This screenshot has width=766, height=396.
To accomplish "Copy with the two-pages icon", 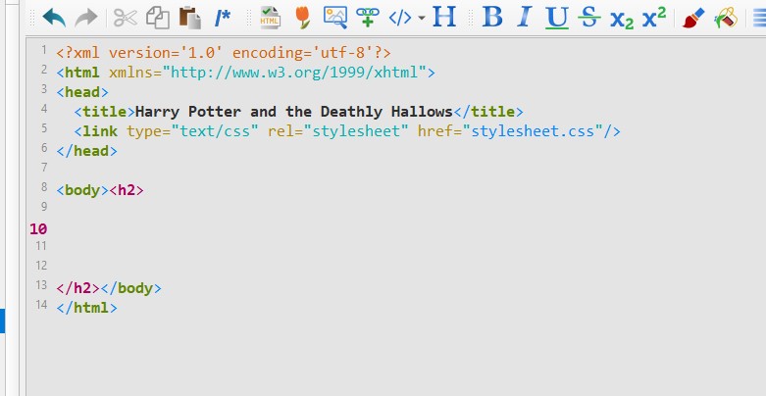I will [158, 18].
